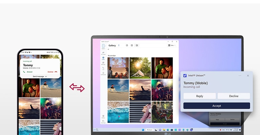Click Reply on the Unison notification
This screenshot has height=135, width=260.
pos(199,96)
